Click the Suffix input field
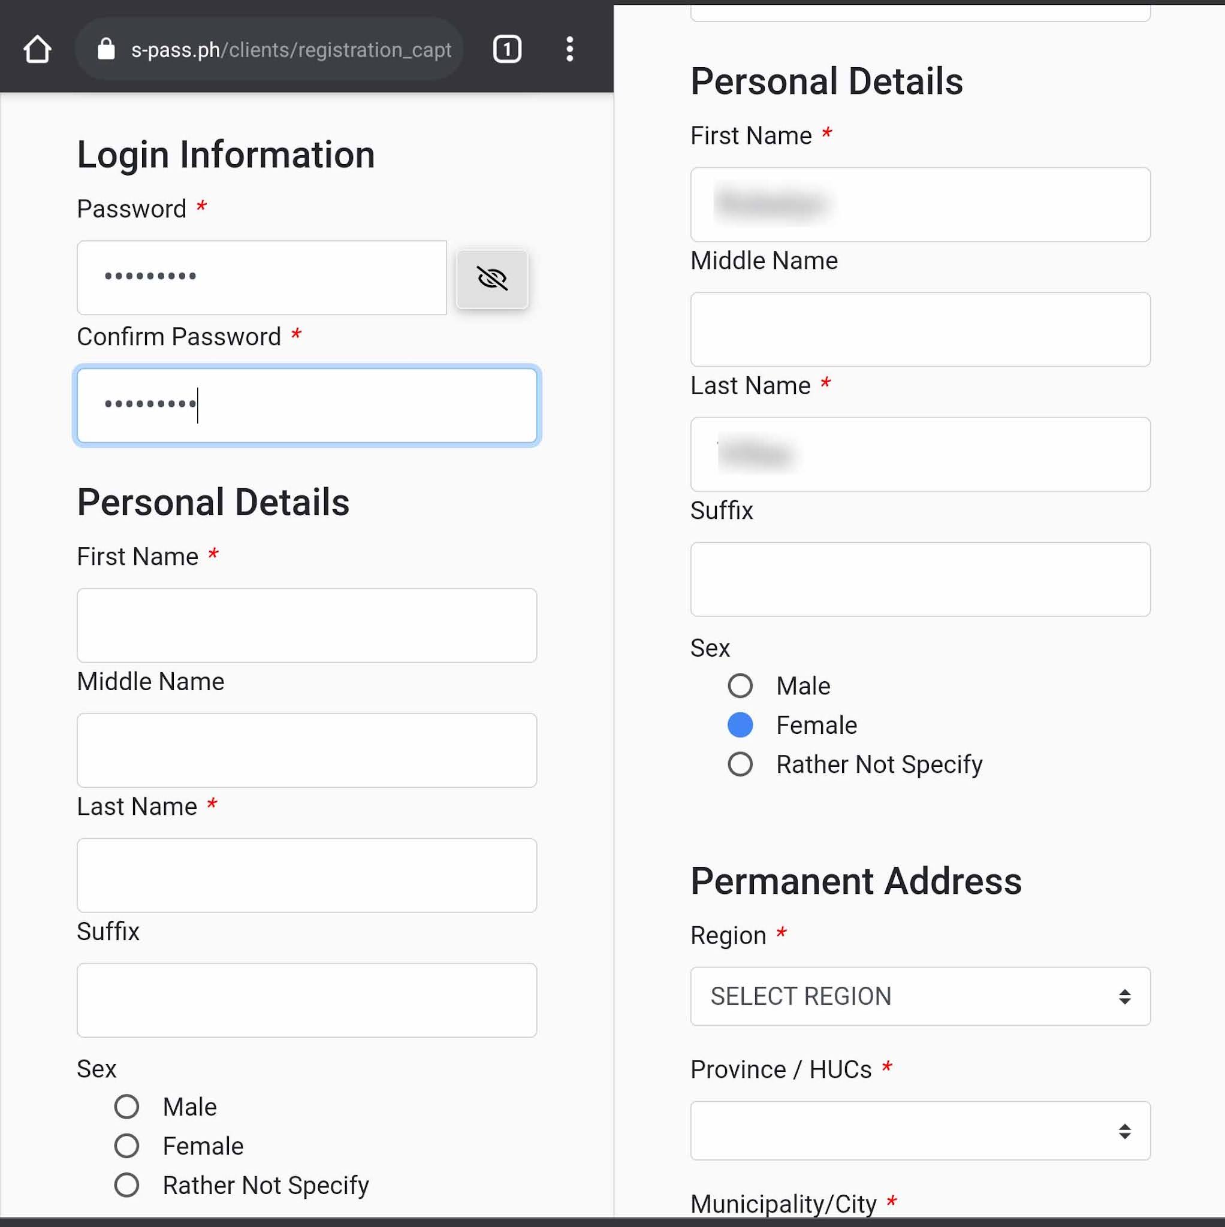The height and width of the screenshot is (1227, 1225). pos(307,1001)
